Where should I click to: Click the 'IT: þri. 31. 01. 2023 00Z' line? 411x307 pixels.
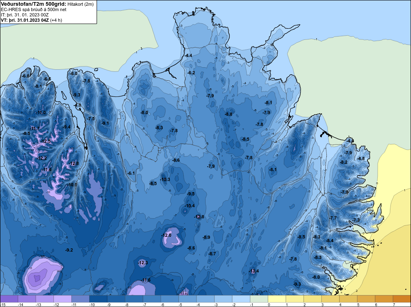point(25,15)
